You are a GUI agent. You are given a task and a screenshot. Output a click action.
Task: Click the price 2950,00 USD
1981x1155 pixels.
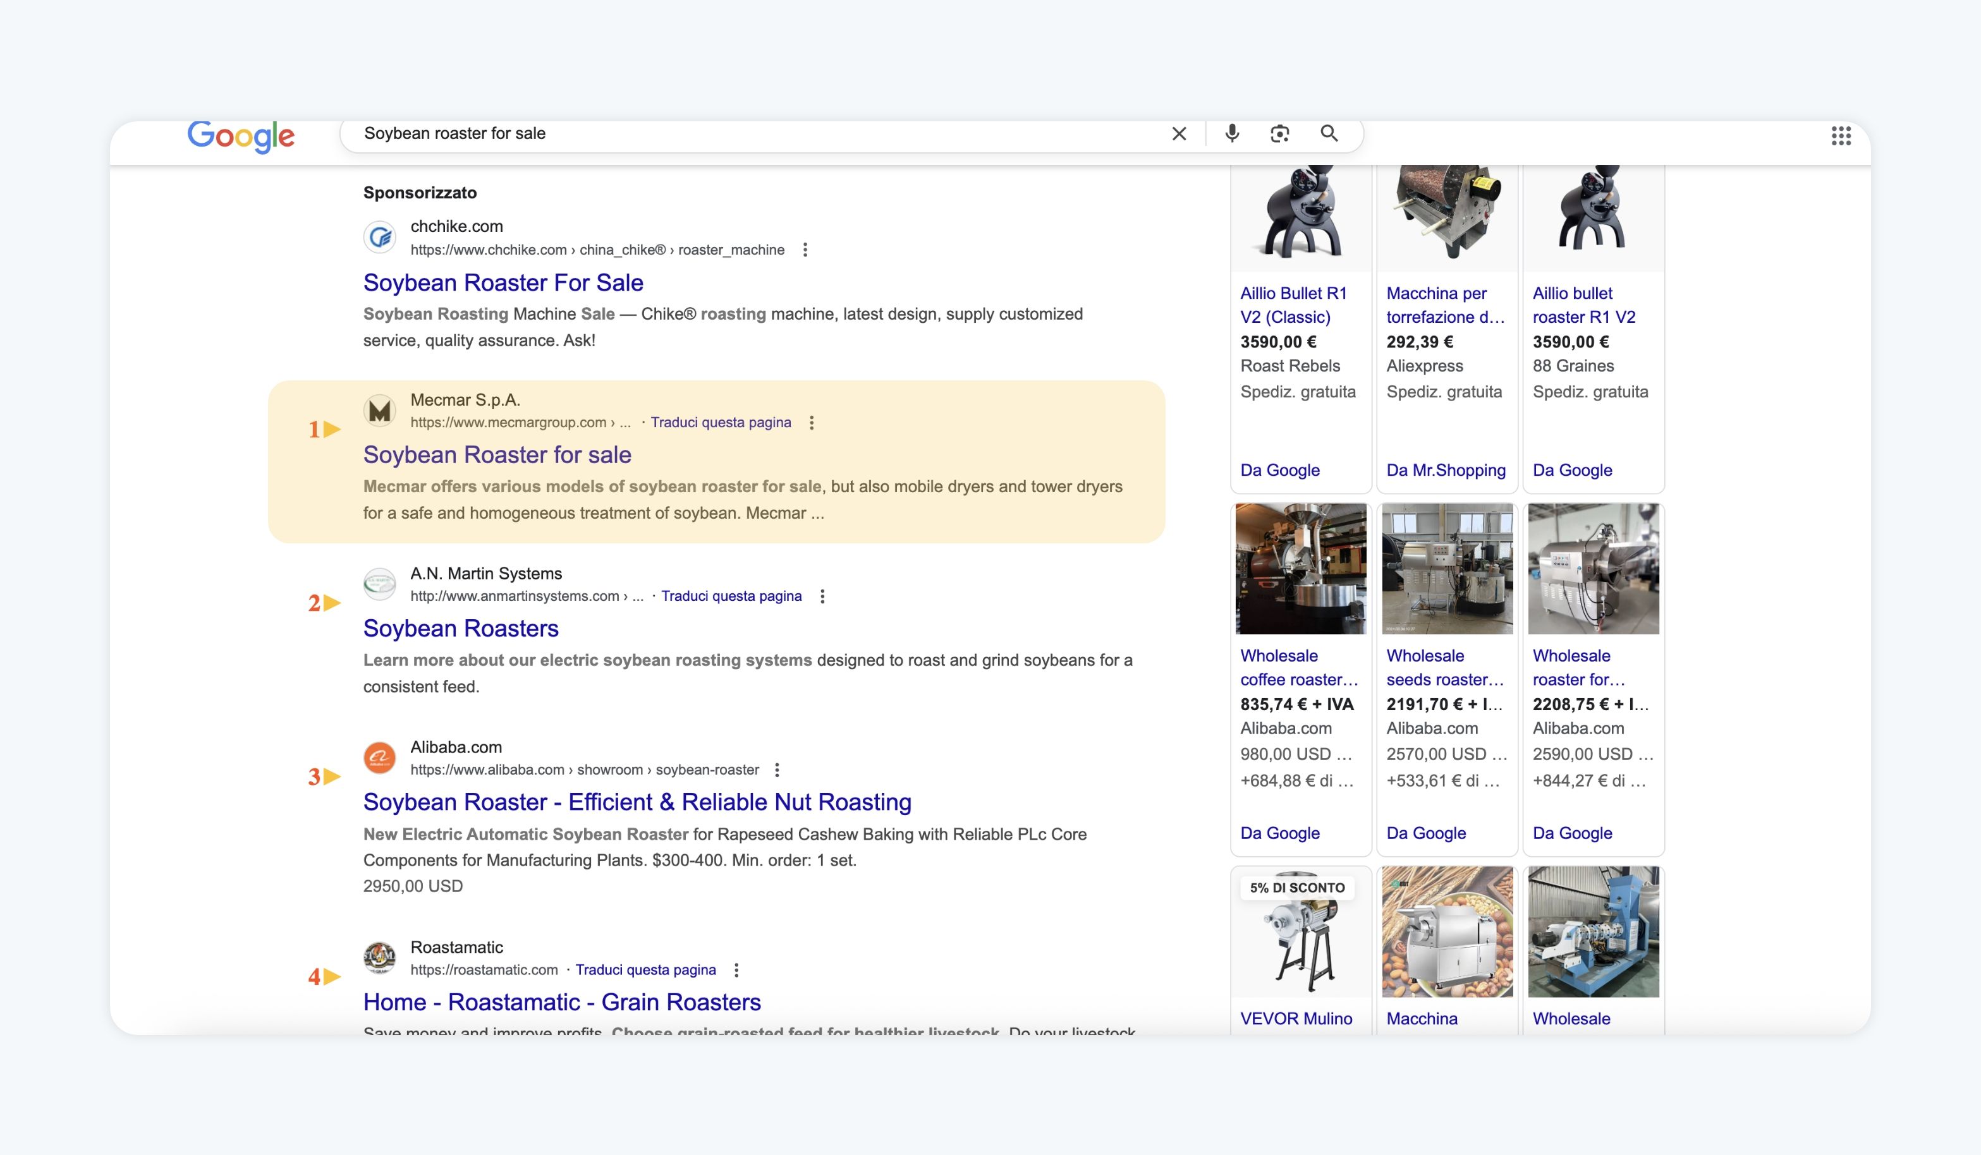pos(413,886)
